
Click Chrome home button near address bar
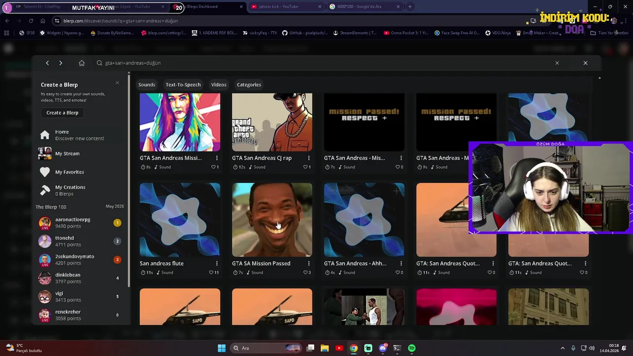tap(43, 21)
